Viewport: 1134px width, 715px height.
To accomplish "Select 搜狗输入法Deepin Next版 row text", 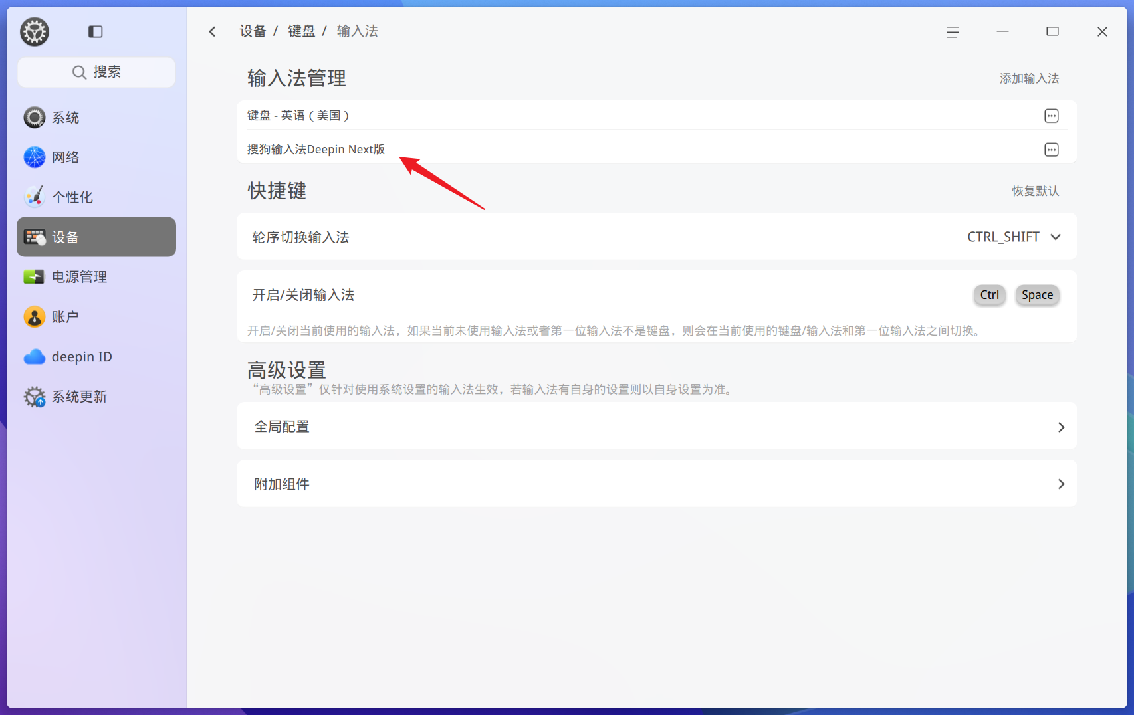I will tap(316, 150).
